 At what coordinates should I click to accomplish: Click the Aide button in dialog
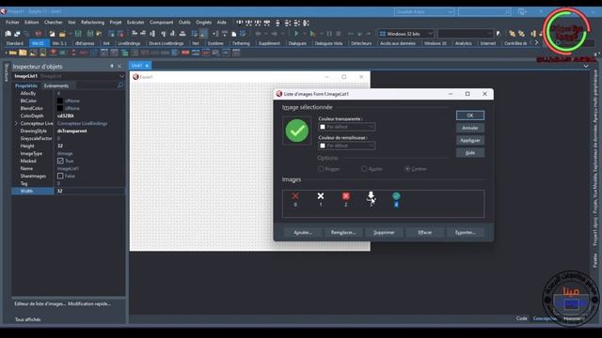pos(470,153)
